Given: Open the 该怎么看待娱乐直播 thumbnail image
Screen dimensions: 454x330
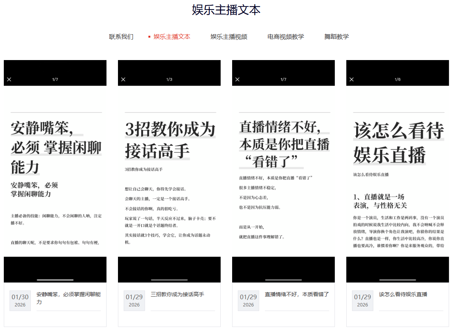Looking at the screenshot, I should tap(398, 171).
